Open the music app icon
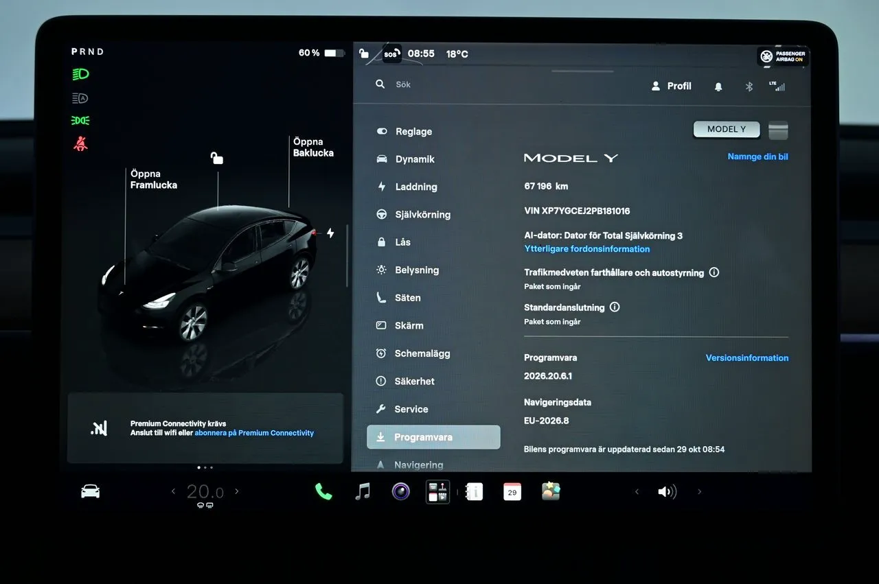 [x=363, y=491]
